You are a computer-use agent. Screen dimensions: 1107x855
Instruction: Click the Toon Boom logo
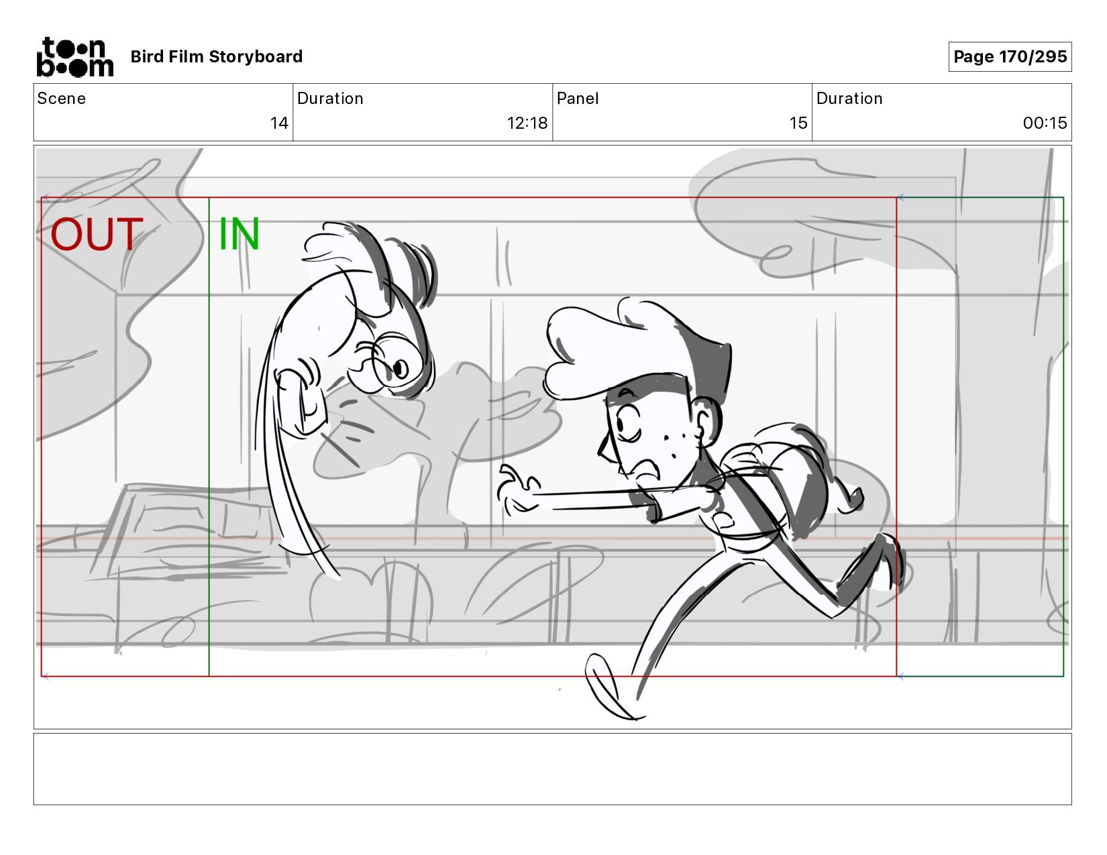75,57
